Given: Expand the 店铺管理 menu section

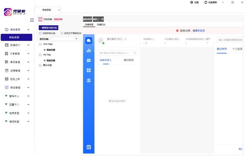Looking at the screenshot, I should click(28, 70).
